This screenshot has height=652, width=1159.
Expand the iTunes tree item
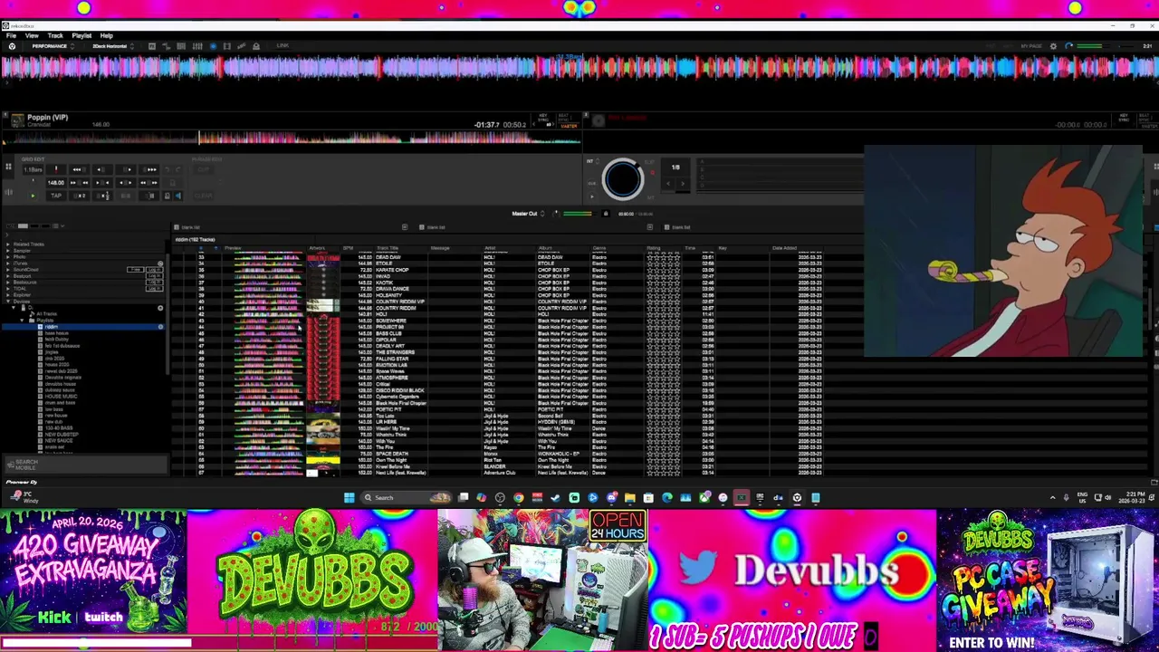pyautogui.click(x=8, y=264)
